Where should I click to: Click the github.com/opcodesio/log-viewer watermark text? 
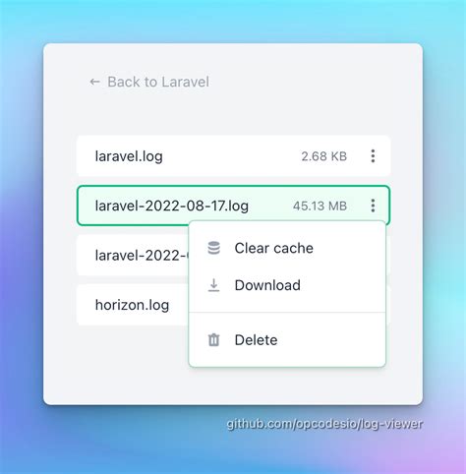click(x=324, y=424)
